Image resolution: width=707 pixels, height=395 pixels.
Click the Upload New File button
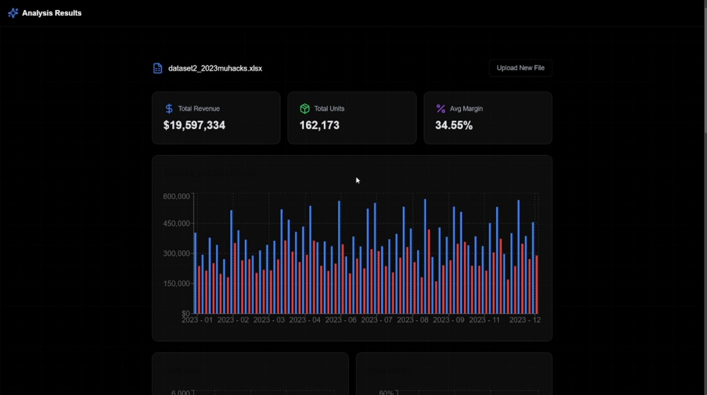tap(520, 68)
